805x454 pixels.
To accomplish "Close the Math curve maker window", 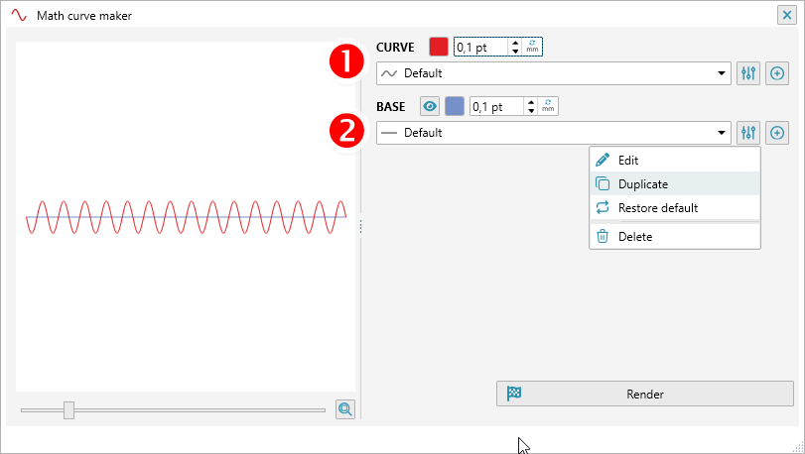I will (x=786, y=16).
